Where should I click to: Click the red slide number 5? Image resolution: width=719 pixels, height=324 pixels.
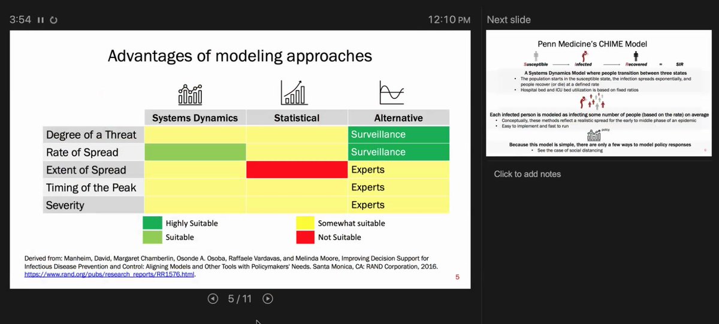click(458, 277)
